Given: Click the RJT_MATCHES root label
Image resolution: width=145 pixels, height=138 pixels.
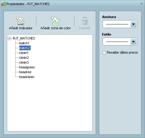Looking at the screenshot, I should 24,38.
